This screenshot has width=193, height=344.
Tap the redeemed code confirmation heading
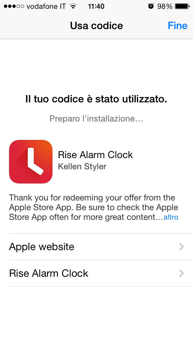96,99
